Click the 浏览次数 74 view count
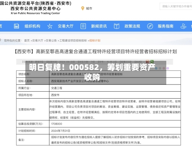192x146 pixels. pos(86,62)
